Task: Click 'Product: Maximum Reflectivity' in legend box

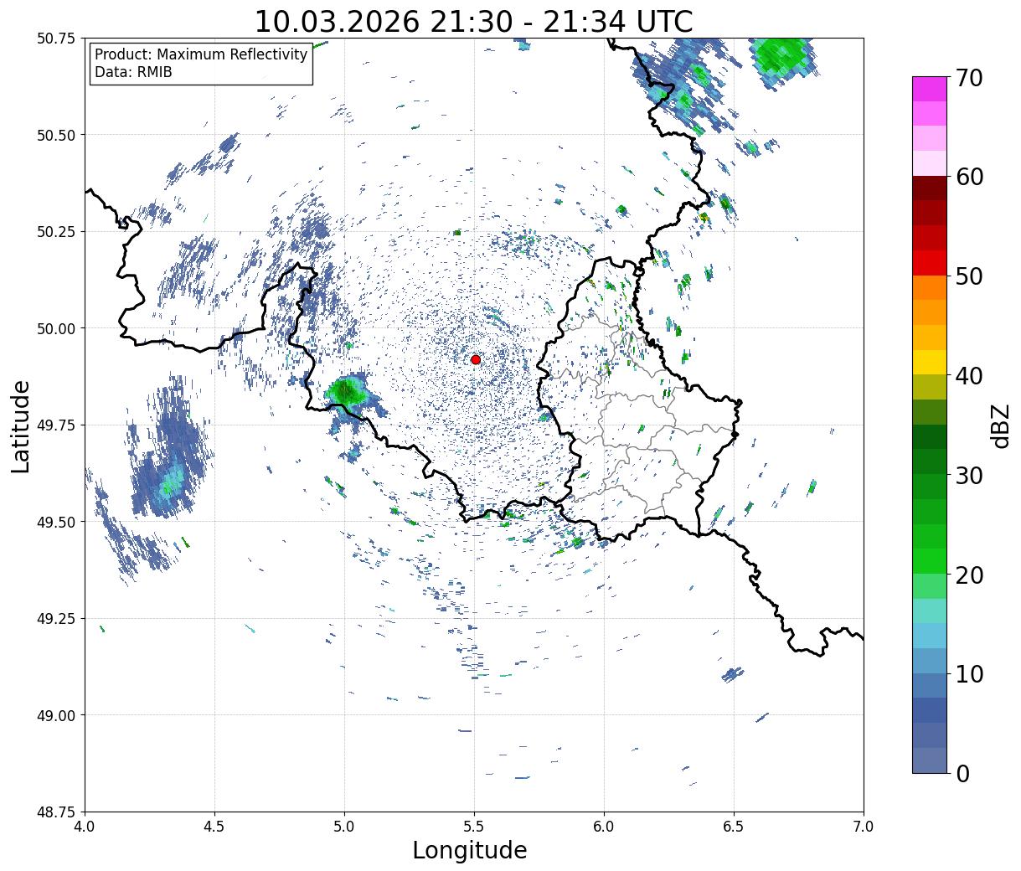Action: tap(201, 54)
